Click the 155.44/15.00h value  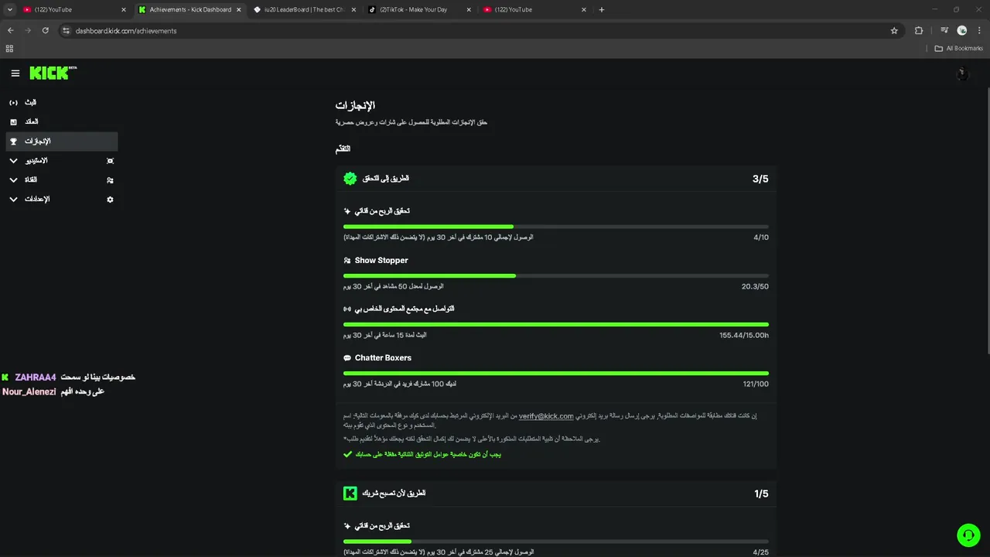point(744,336)
